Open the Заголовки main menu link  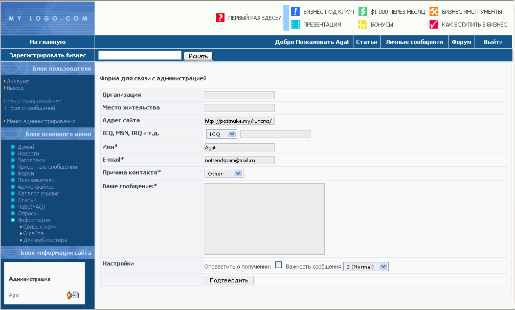click(31, 160)
